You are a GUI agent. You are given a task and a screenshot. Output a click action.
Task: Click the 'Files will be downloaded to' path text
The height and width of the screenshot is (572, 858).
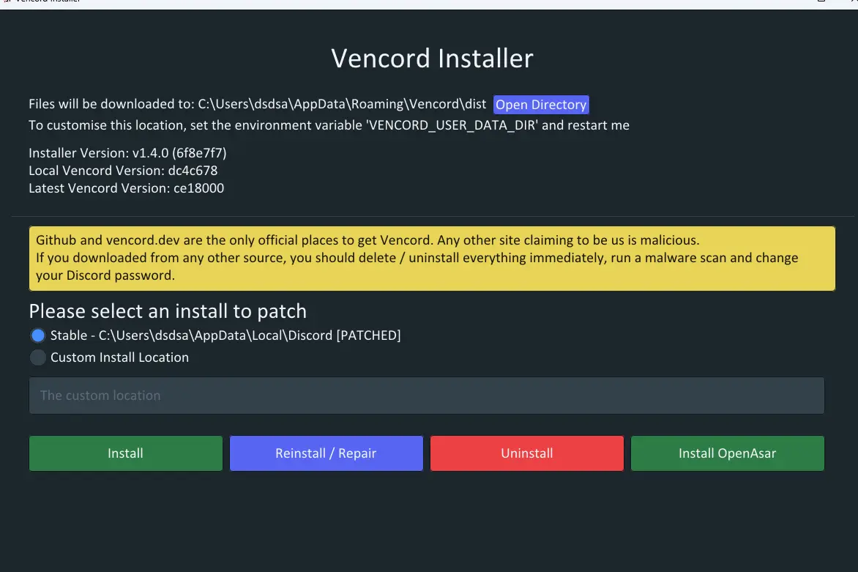pos(257,104)
